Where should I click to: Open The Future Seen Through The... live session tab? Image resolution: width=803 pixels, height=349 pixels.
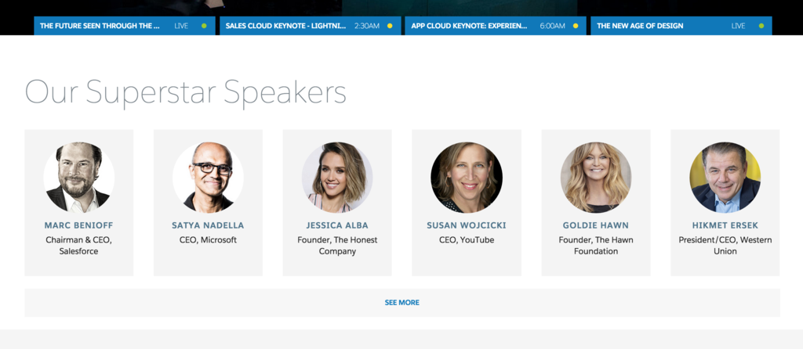coord(125,26)
